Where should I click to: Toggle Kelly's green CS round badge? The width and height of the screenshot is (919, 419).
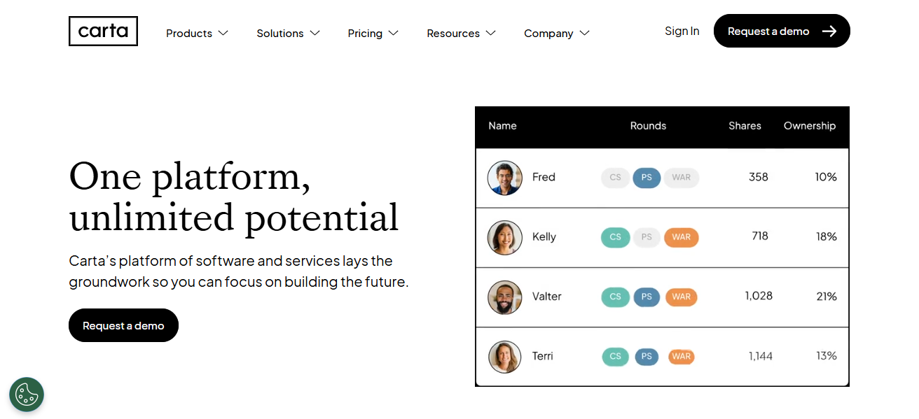click(x=615, y=237)
